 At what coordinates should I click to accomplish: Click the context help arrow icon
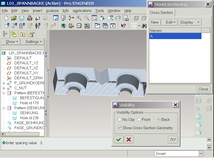tap(123, 26)
